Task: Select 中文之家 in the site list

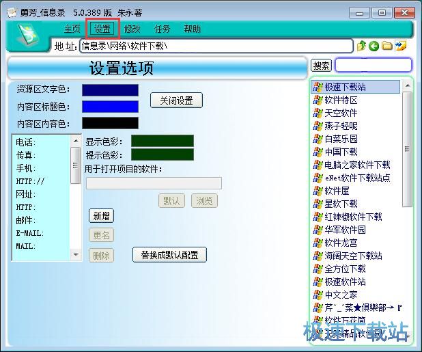Action: pos(341,295)
